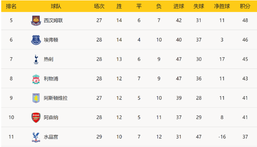Select the Crystal Palace eagle logo
The height and width of the screenshot is (147, 257).
coord(36,137)
